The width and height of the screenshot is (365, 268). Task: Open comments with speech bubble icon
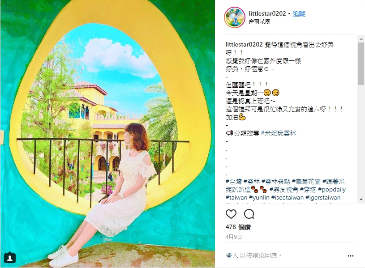click(x=249, y=214)
